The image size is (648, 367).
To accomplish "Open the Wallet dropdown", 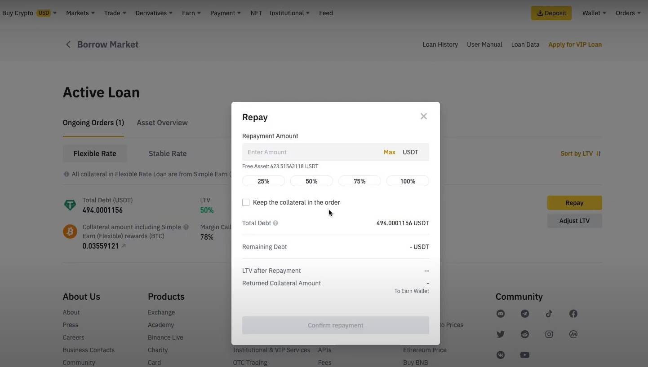I will 594,13.
